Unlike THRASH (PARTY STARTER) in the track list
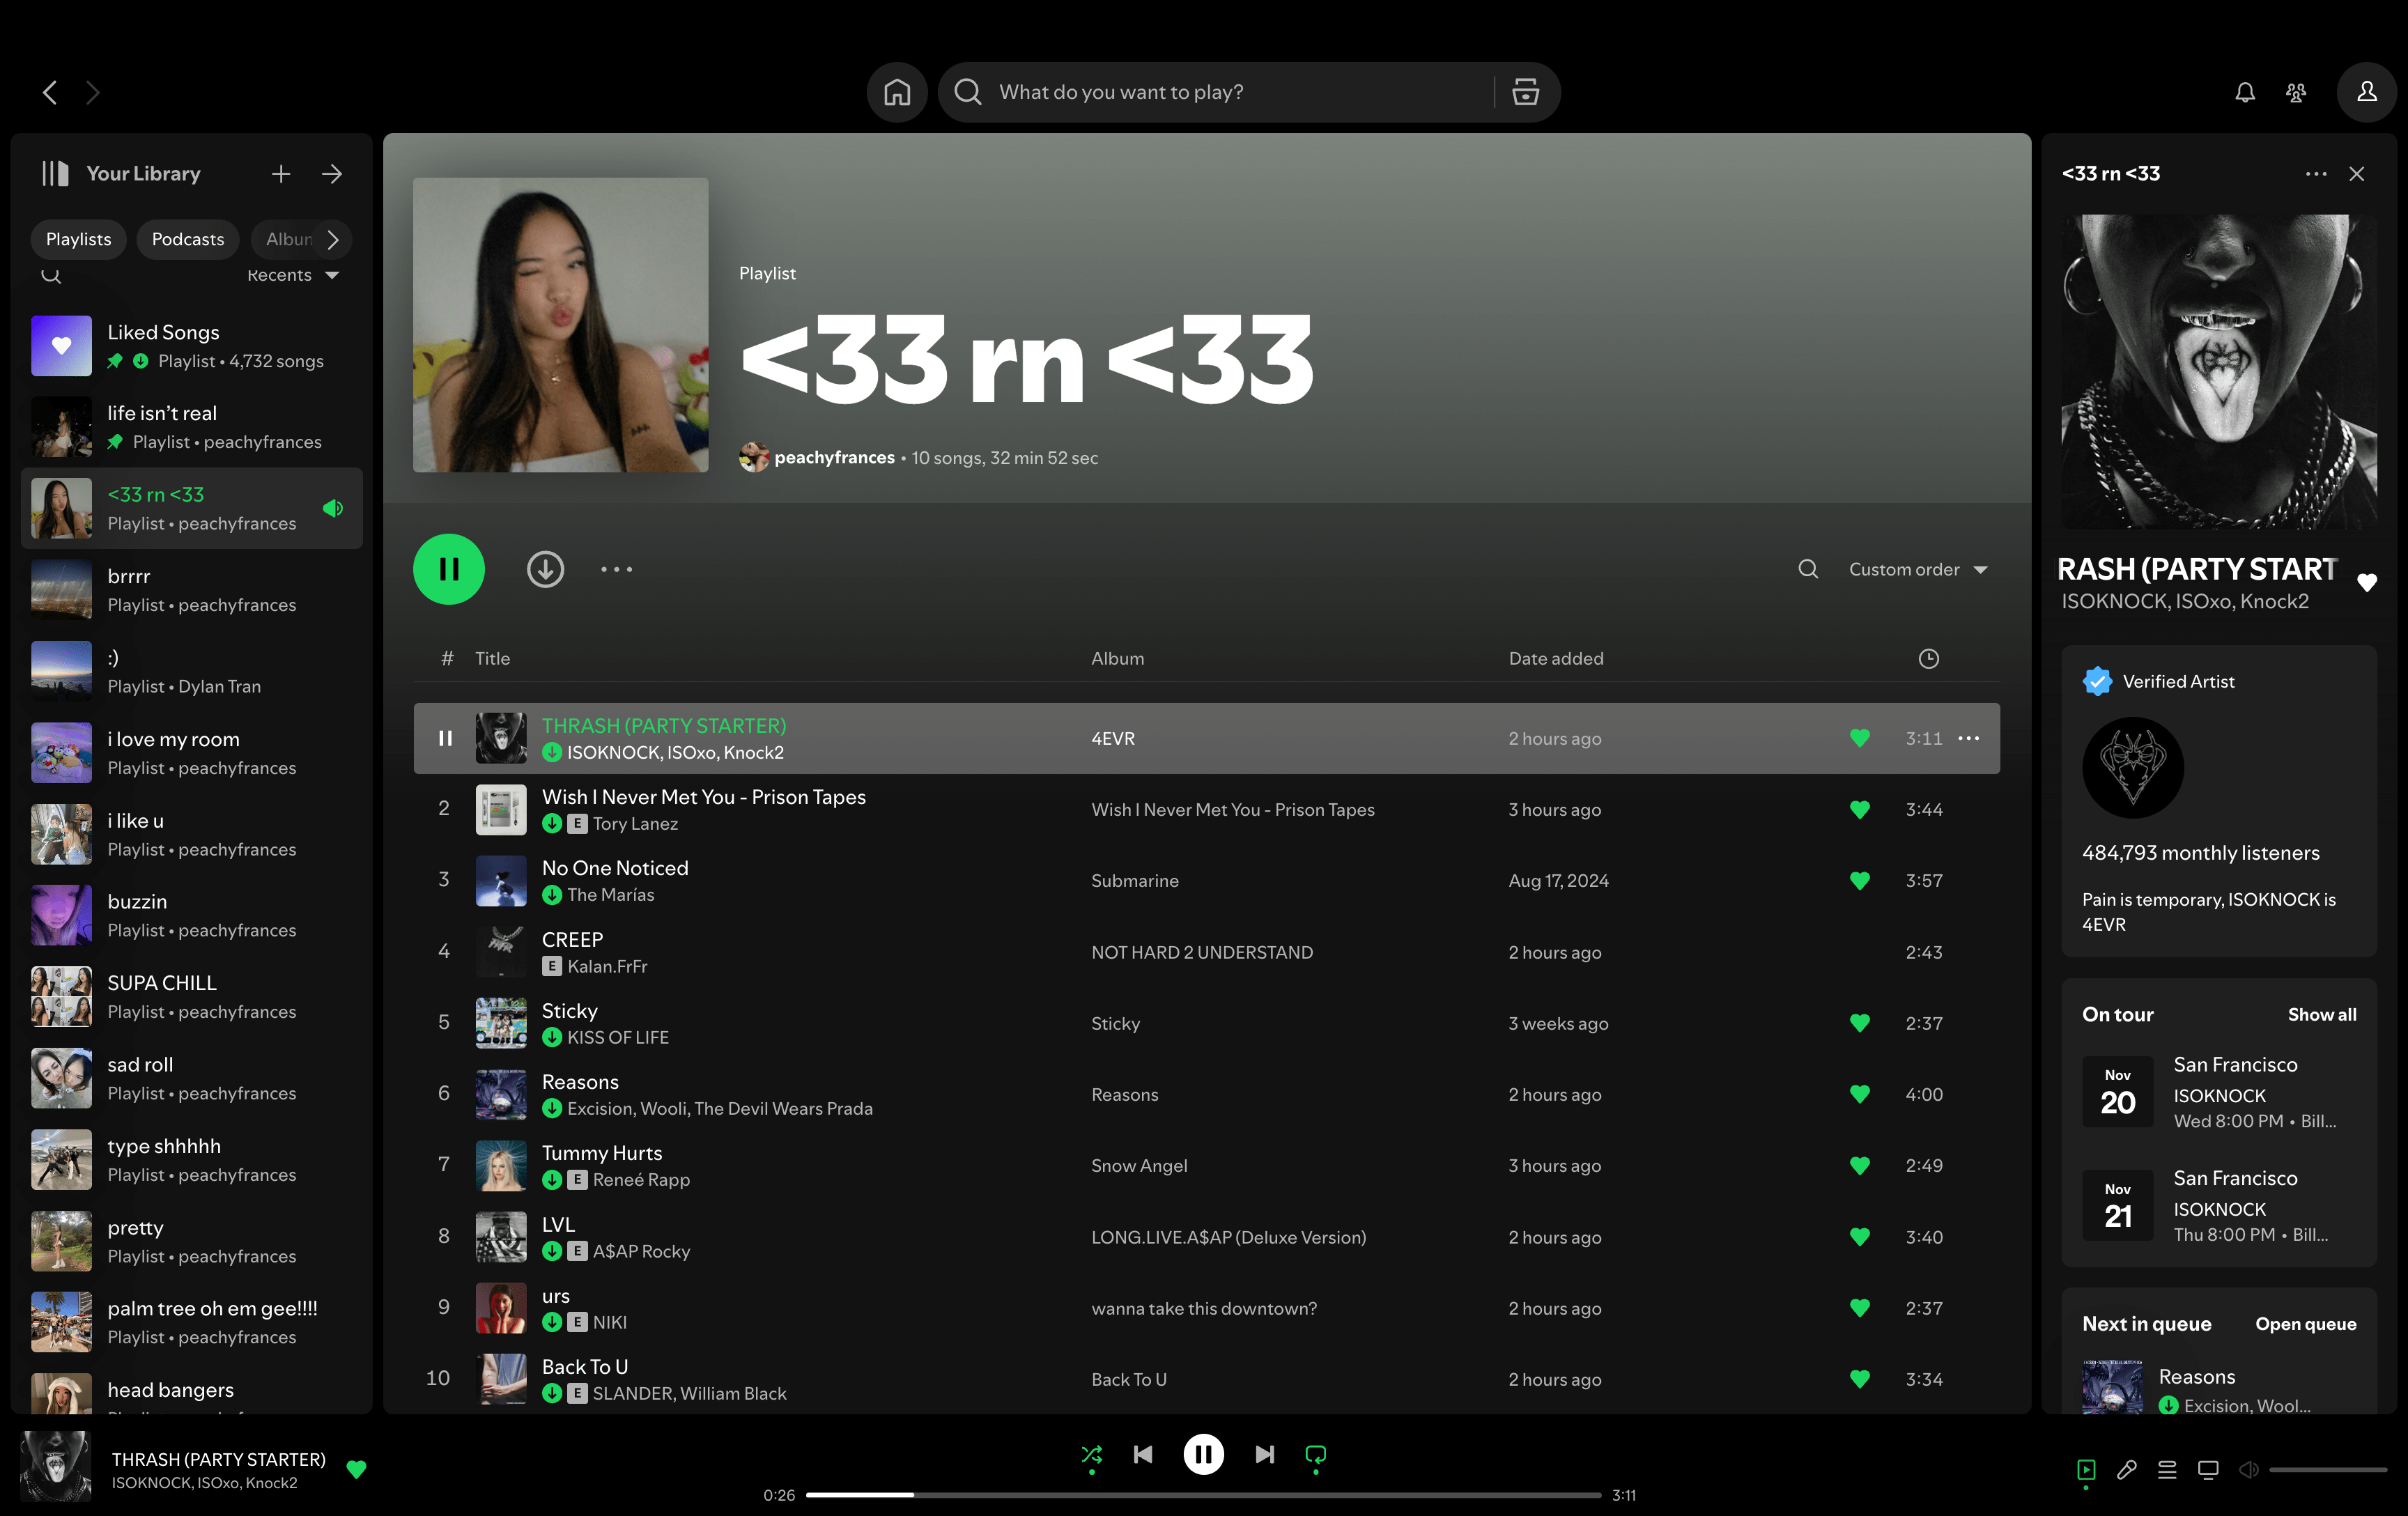2408x1516 pixels. pos(1859,738)
